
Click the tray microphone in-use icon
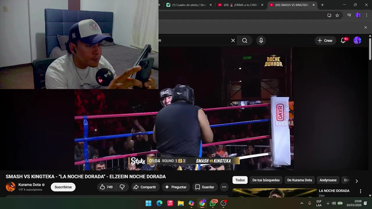click(x=310, y=203)
